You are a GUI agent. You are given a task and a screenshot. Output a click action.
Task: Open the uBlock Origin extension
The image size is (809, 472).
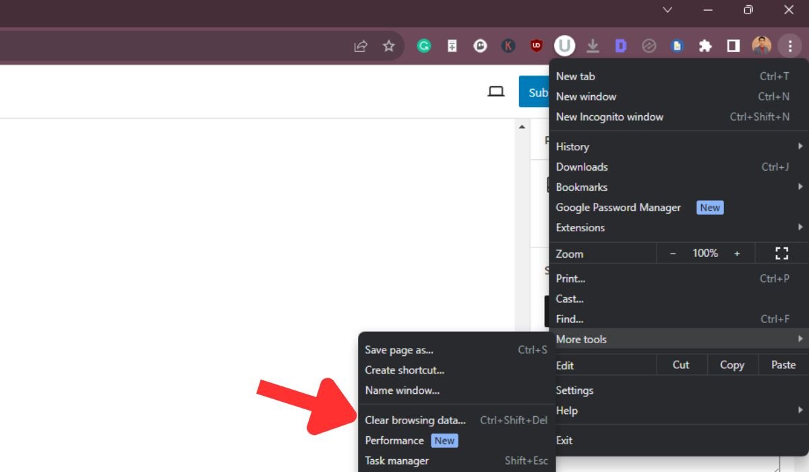(x=537, y=46)
